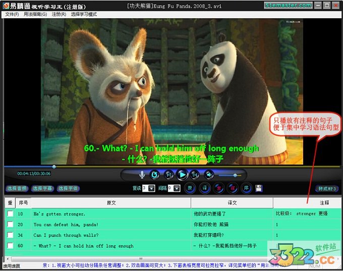Viewport: 343px width, 271px height.
Task: Click the circular repeat/replay button
Action: [155, 175]
